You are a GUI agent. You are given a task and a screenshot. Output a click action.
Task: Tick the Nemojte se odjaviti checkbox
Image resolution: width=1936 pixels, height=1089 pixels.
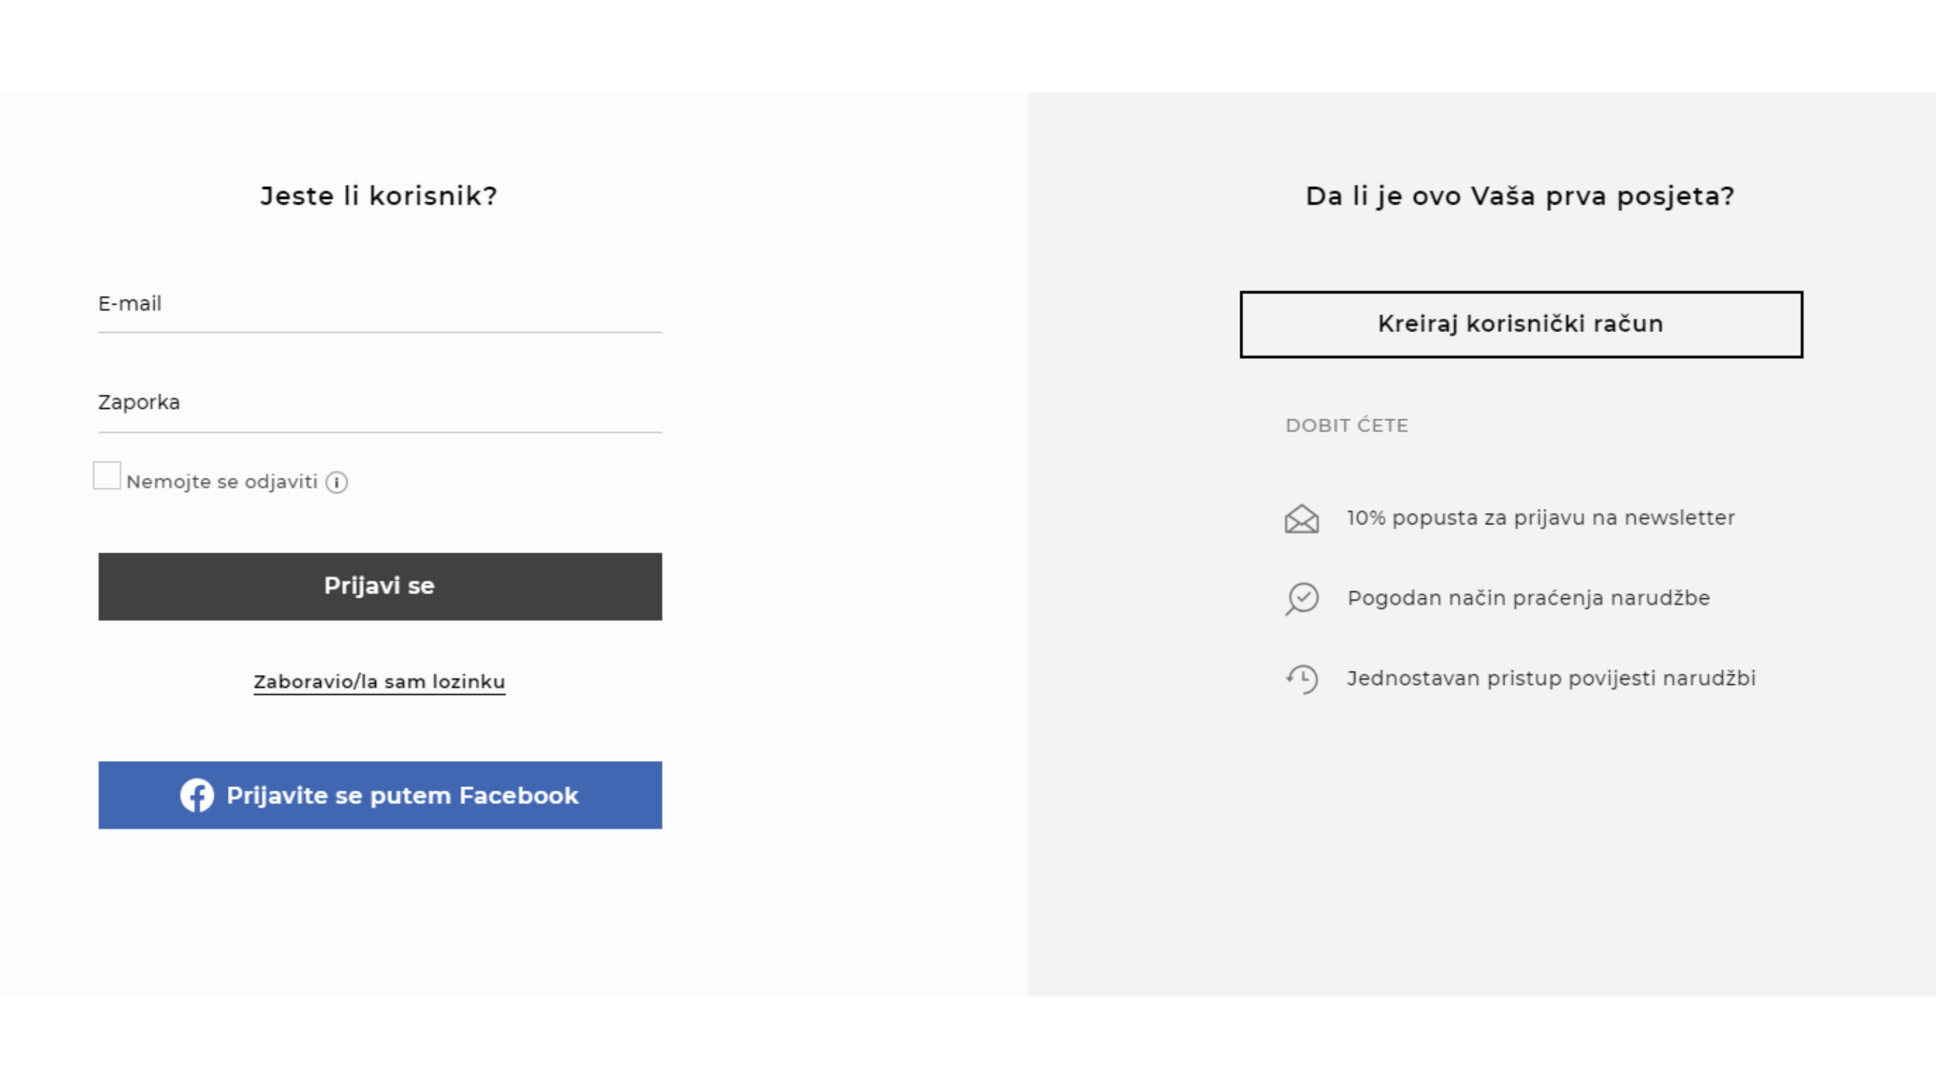tap(107, 476)
